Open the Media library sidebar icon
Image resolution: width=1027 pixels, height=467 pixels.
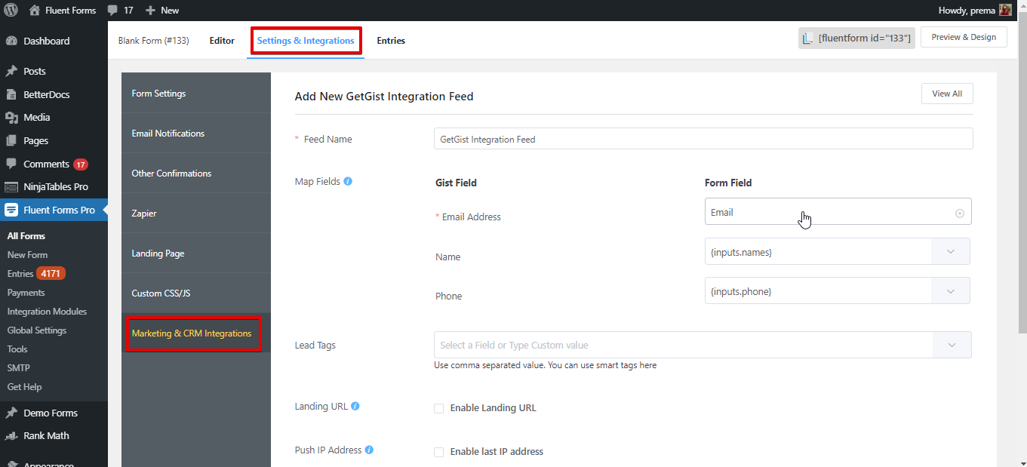tap(11, 117)
